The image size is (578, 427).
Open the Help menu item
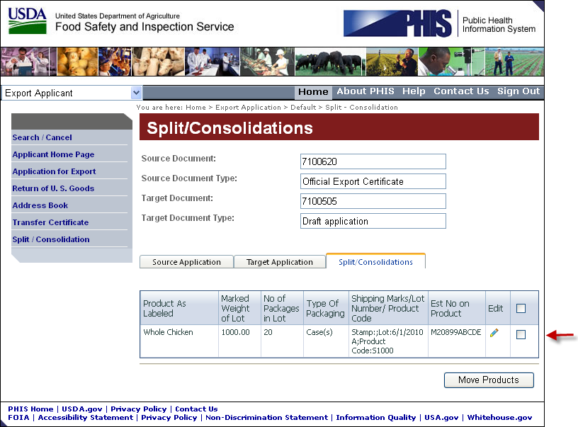click(414, 91)
